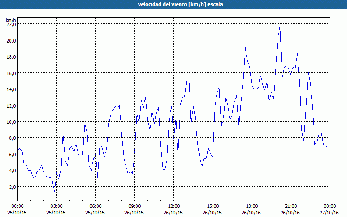Click the 27/10/16 date label

(x=329, y=213)
